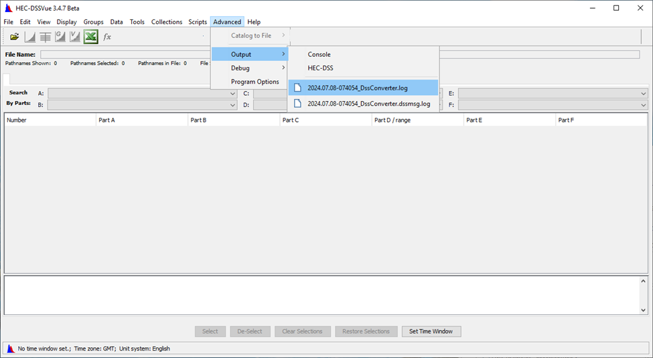653x358 pixels.
Task: Click the Part F column header
Action: [x=601, y=120]
